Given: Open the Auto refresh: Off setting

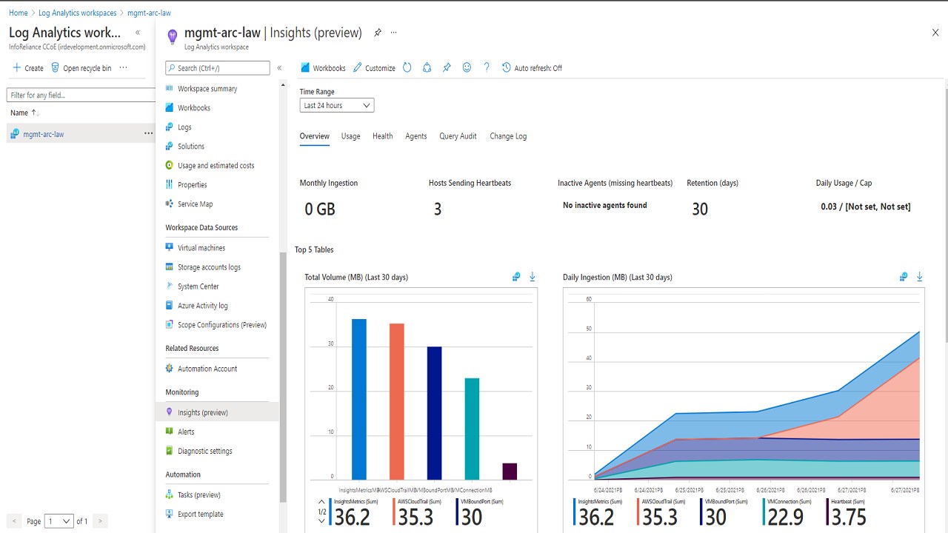Looking at the screenshot, I should tap(532, 68).
